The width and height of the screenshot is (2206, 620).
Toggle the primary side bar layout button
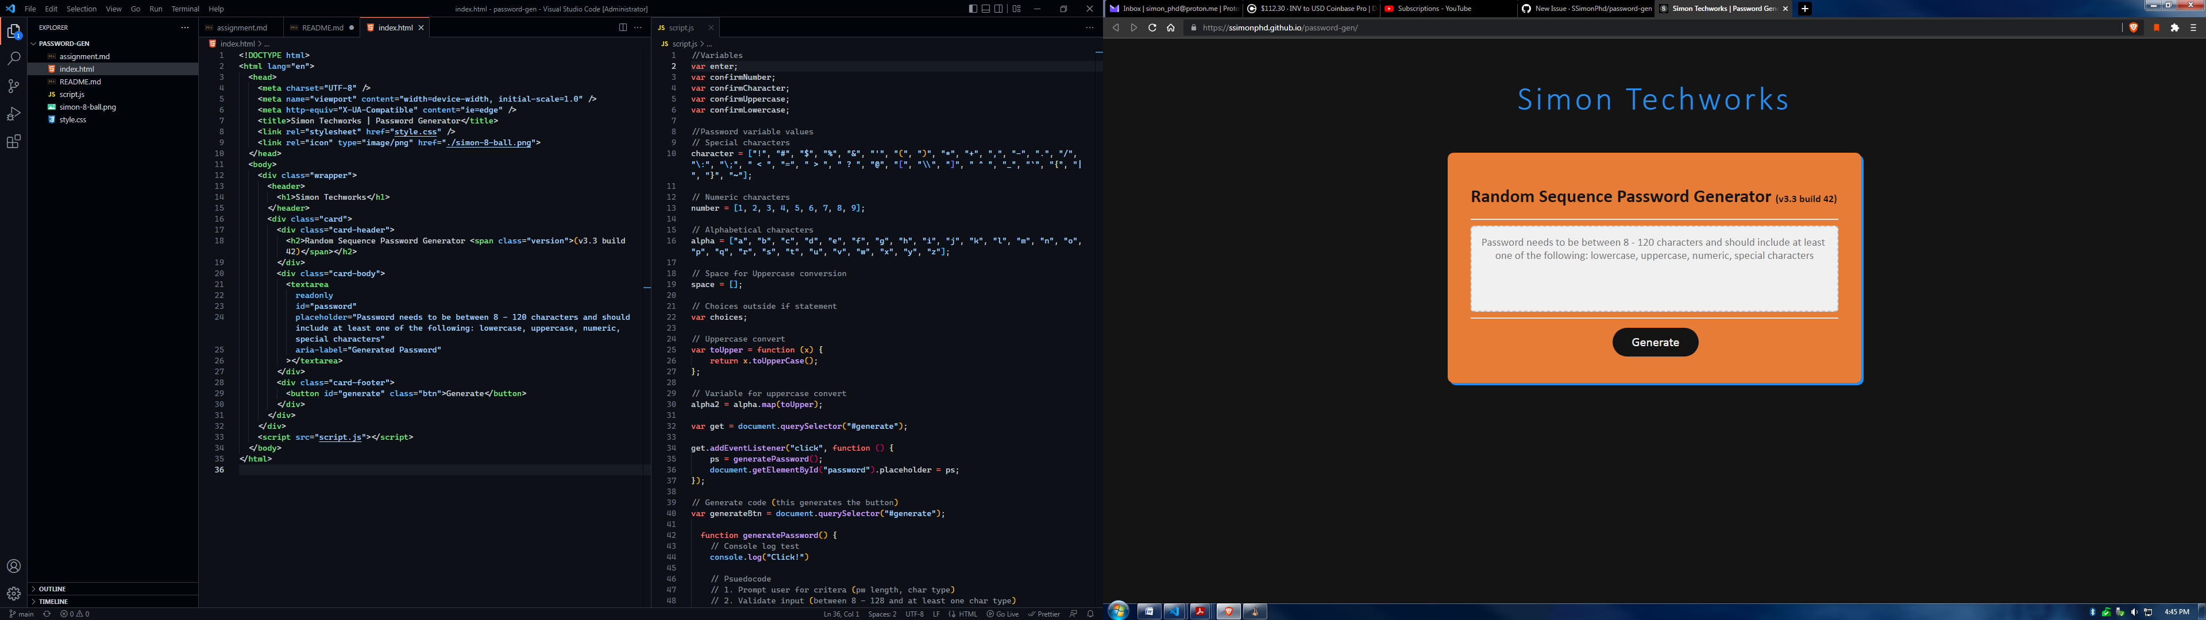973,9
